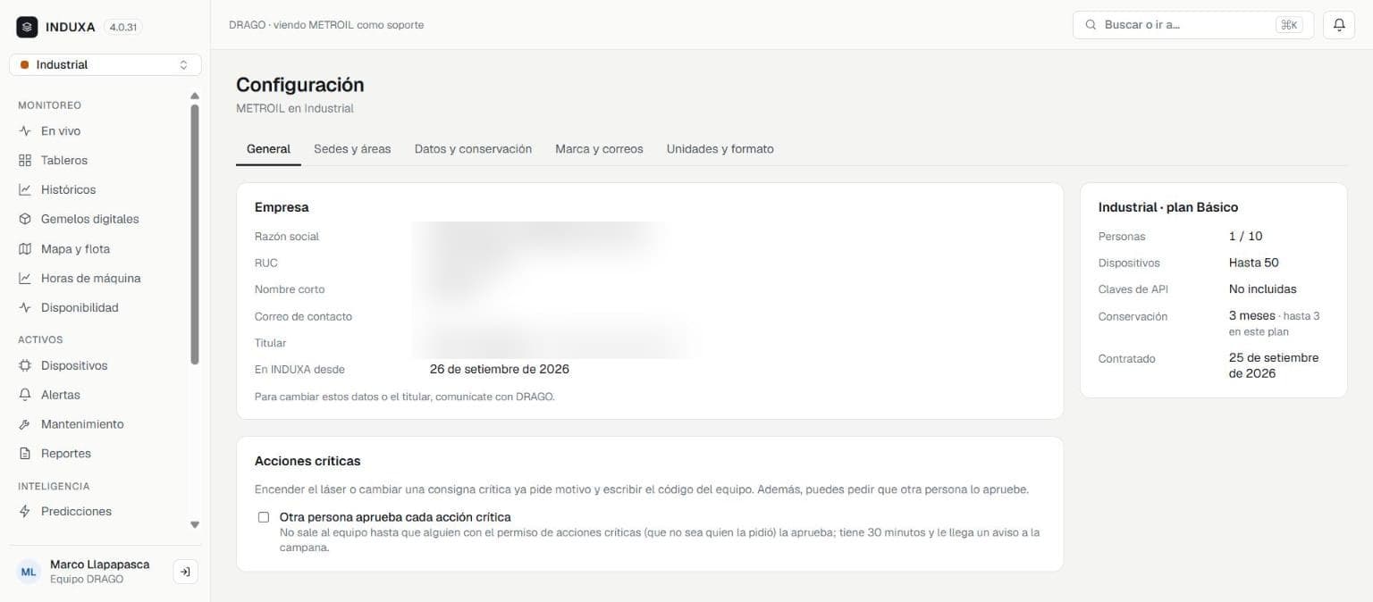The image size is (1373, 602).
Task: Click the Disponibilidad pulse icon
Action: (25, 308)
